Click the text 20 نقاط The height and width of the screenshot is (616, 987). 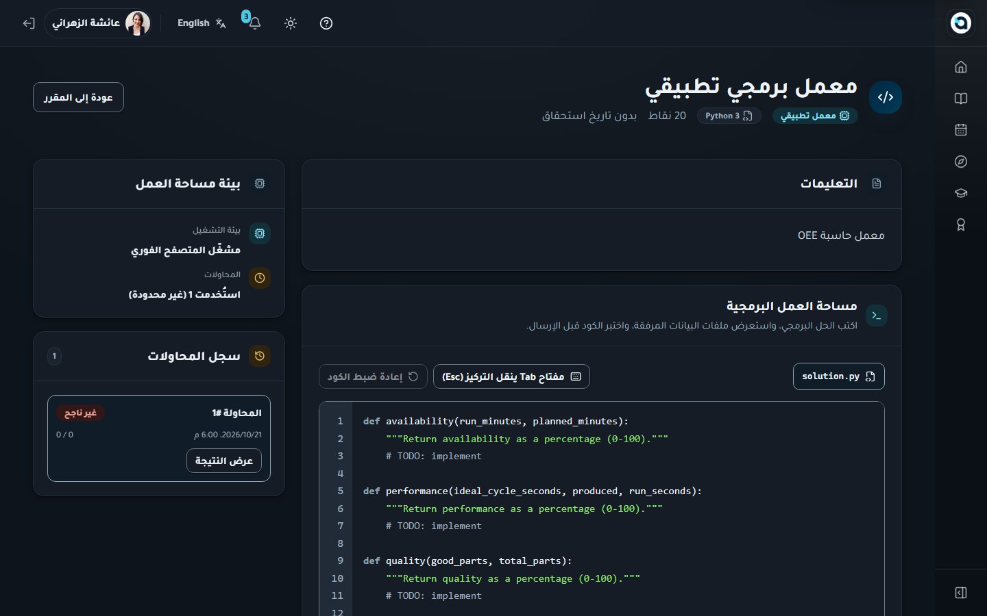pyautogui.click(x=667, y=116)
